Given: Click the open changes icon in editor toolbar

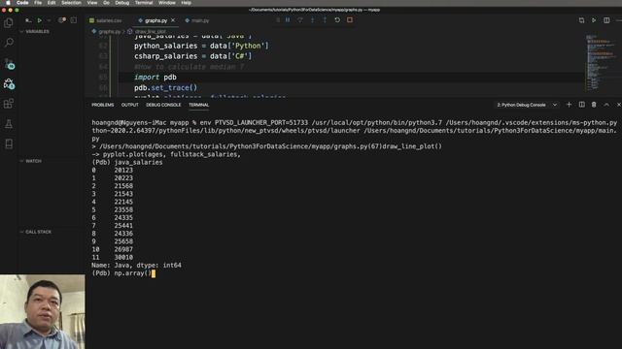Looking at the screenshot, I should pyautogui.click(x=581, y=20).
